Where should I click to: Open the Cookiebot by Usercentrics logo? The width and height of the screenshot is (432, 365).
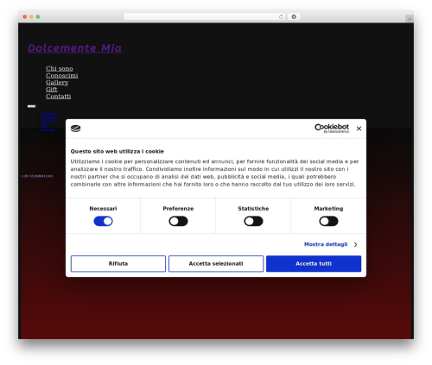pyautogui.click(x=332, y=129)
